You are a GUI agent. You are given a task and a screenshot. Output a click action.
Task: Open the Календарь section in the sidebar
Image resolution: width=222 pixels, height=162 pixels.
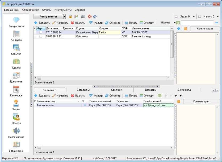(16, 91)
